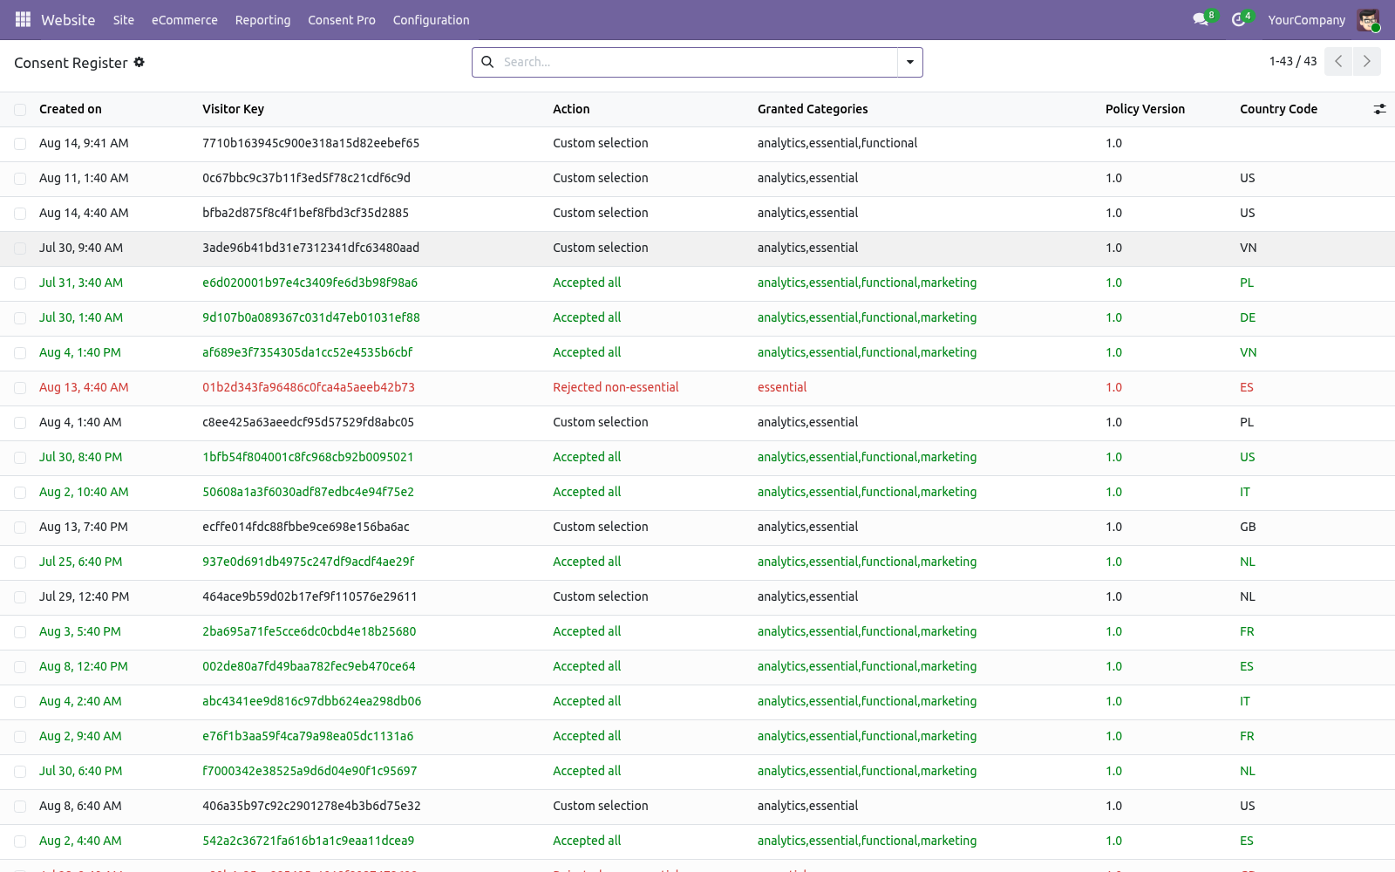The height and width of the screenshot is (872, 1395).
Task: Click 'Rejected non-essential' action cell
Action: (x=616, y=387)
